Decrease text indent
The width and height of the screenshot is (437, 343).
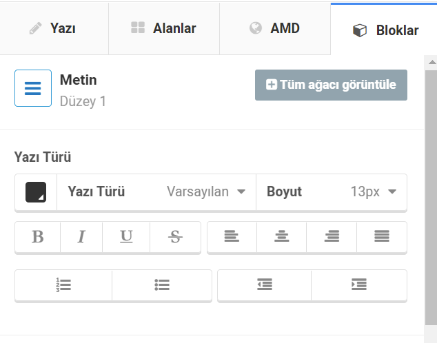pos(264,285)
